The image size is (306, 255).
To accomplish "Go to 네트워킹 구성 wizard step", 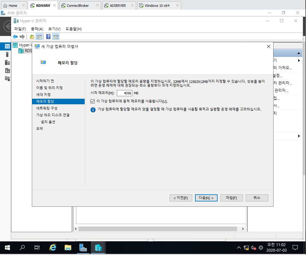I will (x=47, y=108).
